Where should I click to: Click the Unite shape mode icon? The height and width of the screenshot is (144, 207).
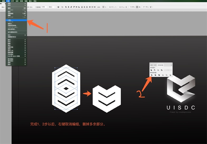(x=151, y=70)
